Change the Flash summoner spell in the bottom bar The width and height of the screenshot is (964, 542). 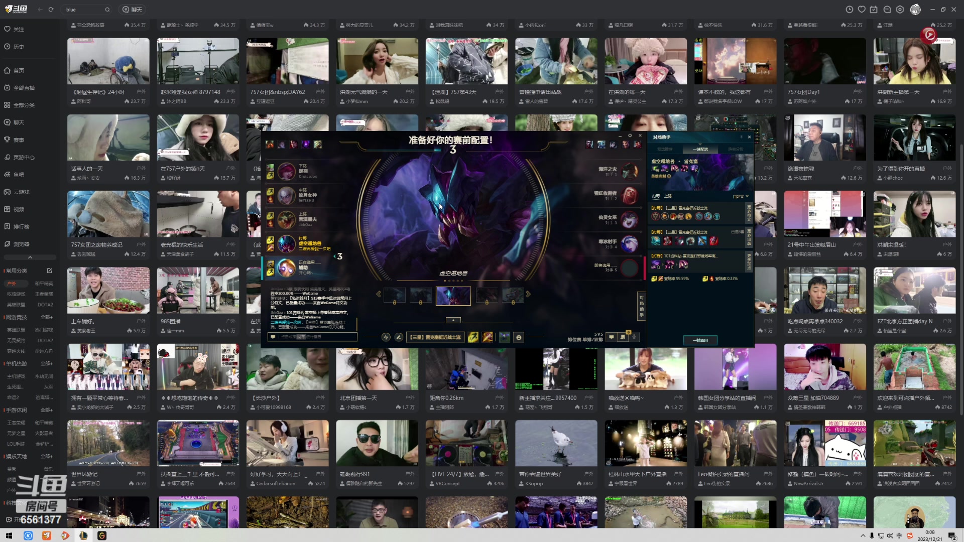click(x=473, y=337)
